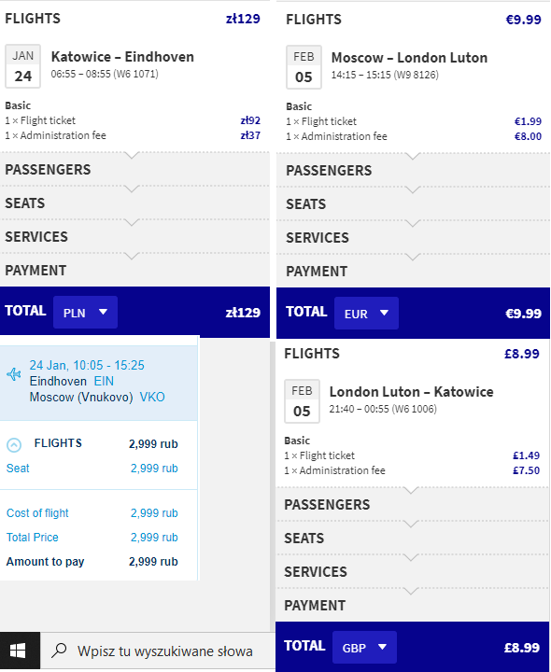Click the EIN airport code link
Image resolution: width=551 pixels, height=672 pixels.
104,381
